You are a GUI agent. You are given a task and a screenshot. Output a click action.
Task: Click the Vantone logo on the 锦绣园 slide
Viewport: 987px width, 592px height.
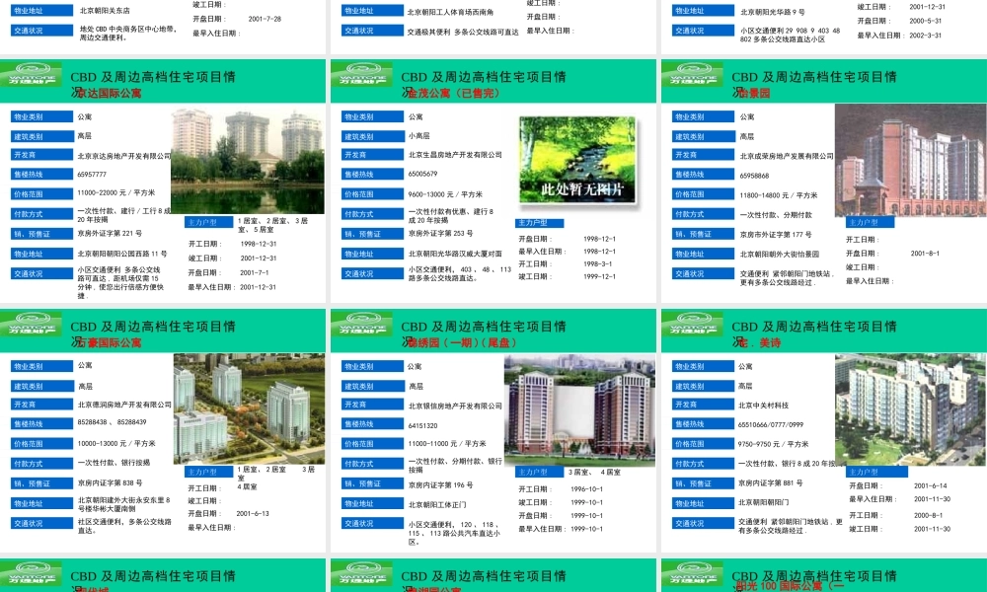tap(362, 327)
